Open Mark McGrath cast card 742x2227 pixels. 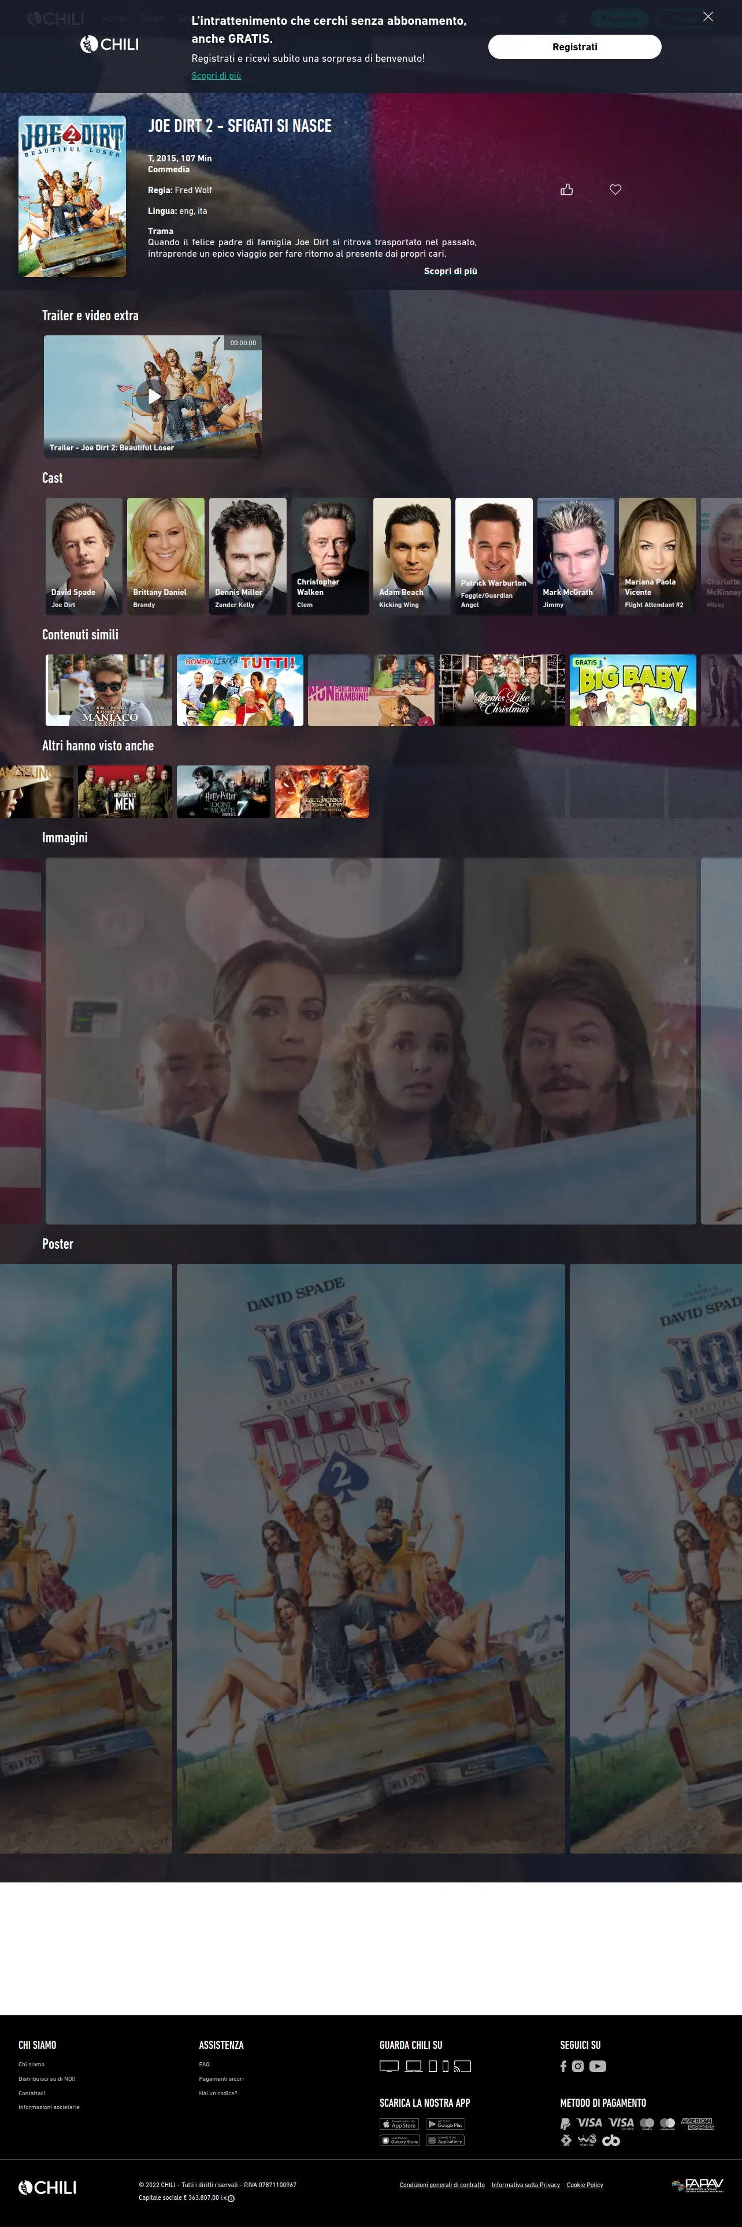click(576, 556)
